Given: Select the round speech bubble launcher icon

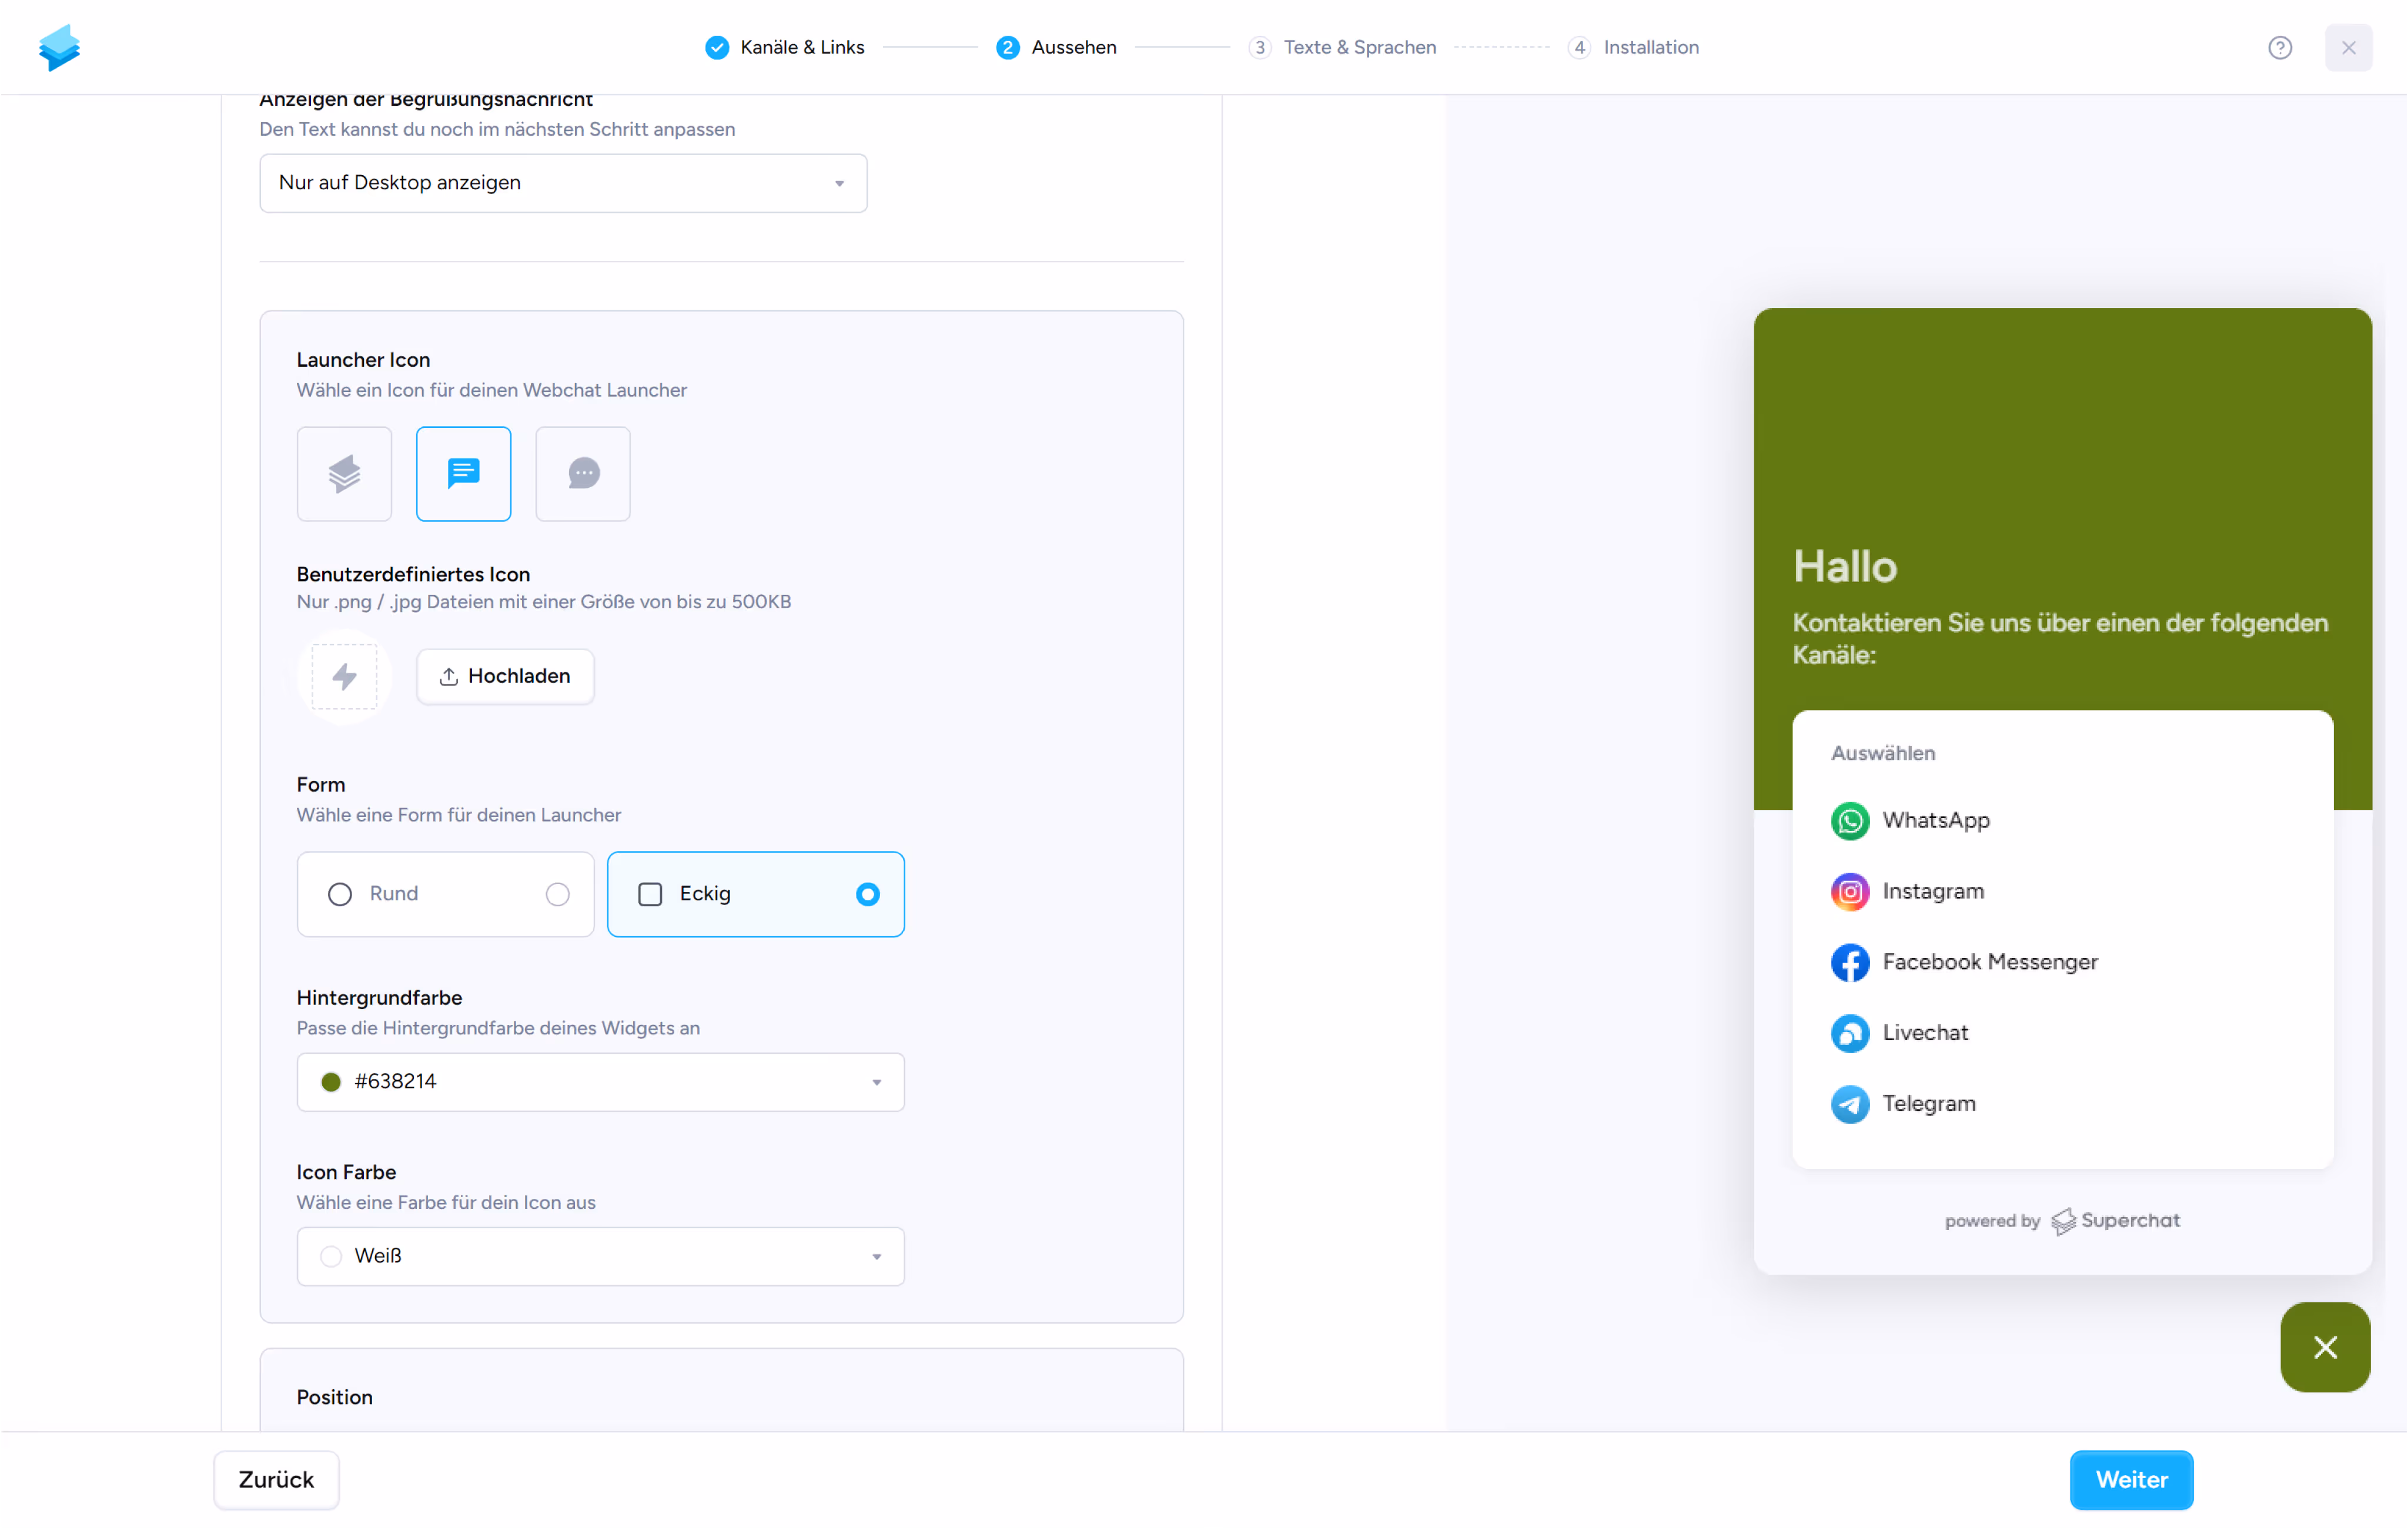Looking at the screenshot, I should (583, 474).
